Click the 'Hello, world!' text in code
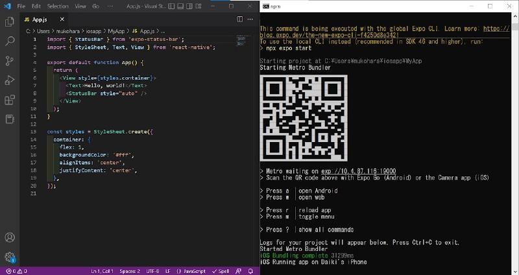 pos(104,86)
